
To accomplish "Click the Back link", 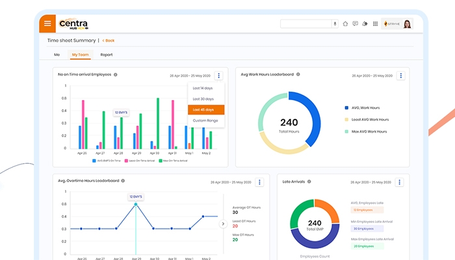I will (108, 40).
